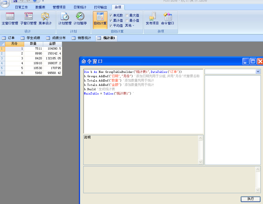
Task: Click cell 8990 in 数量 column
Action: coord(33,54)
